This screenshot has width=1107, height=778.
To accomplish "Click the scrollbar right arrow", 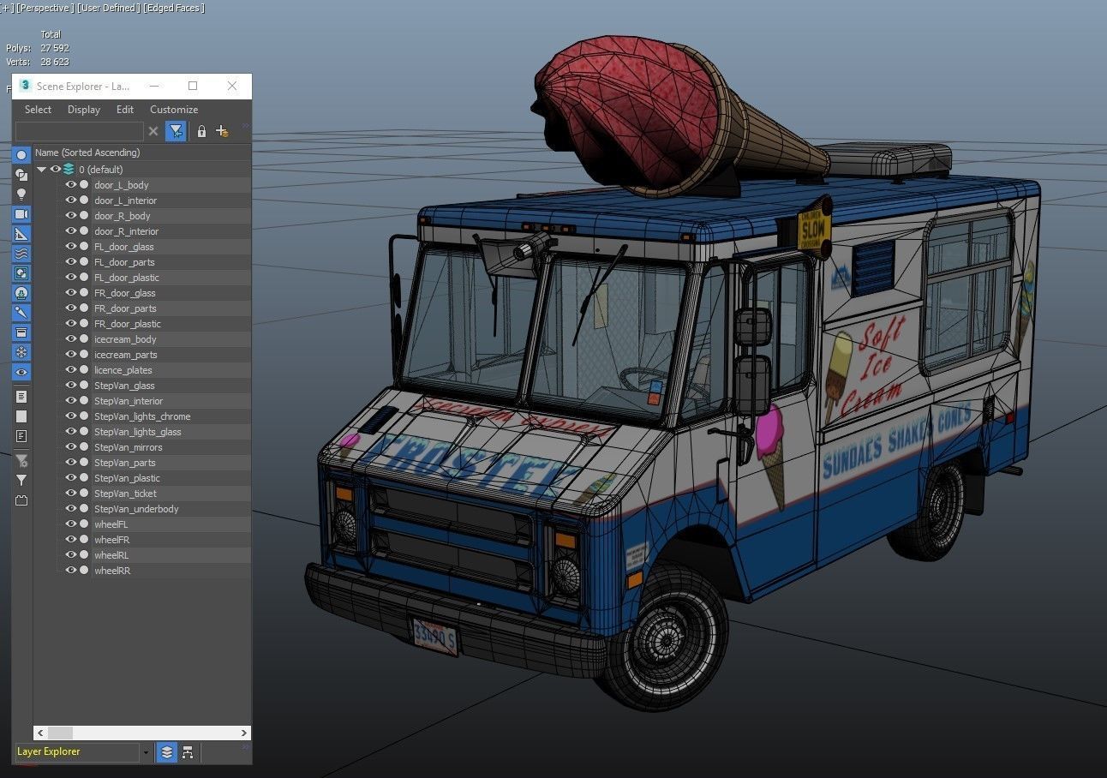I will [243, 733].
